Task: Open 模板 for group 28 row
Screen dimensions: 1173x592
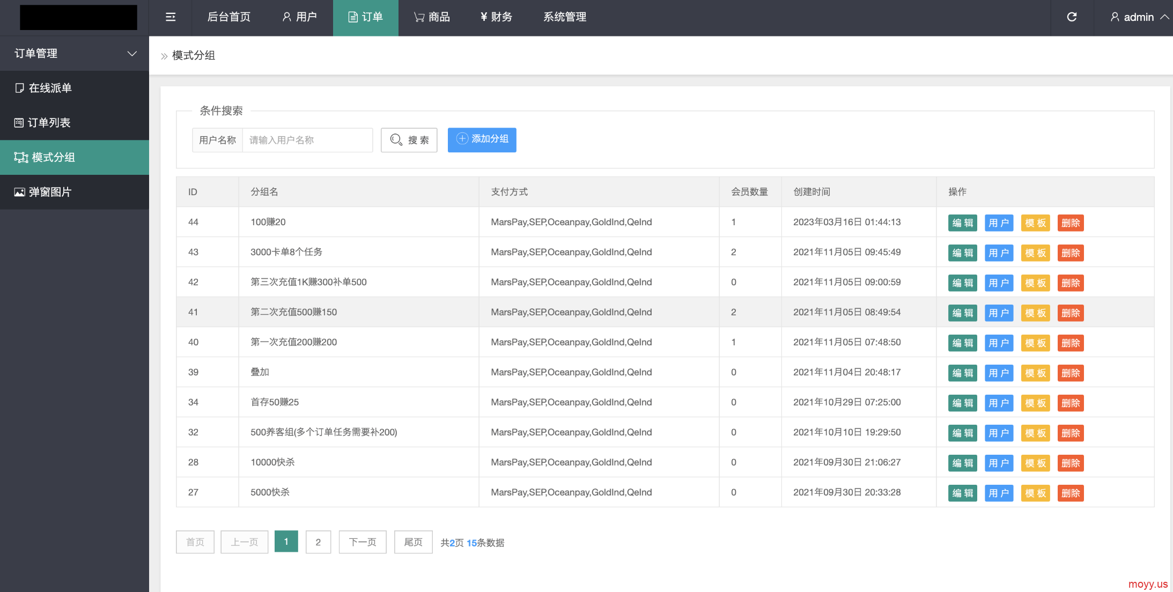Action: click(x=1035, y=463)
